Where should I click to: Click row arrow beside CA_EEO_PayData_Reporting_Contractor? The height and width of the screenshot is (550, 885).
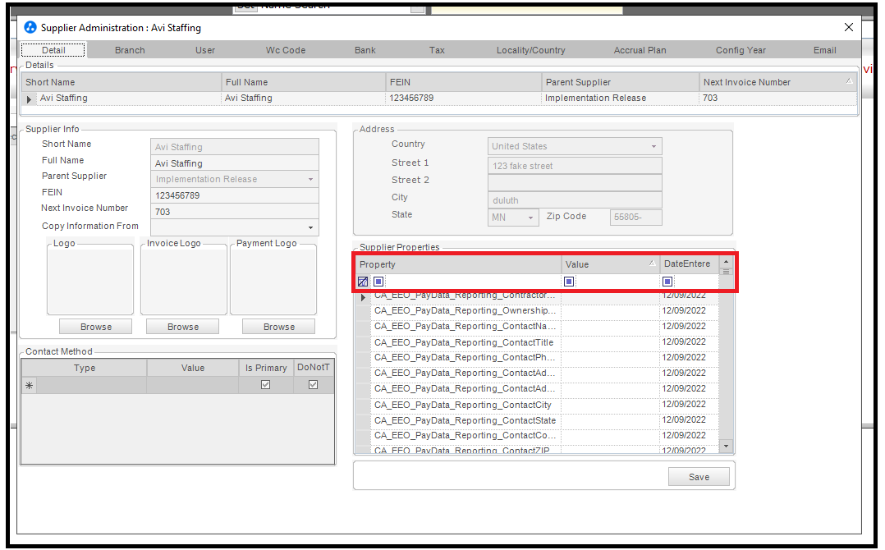(363, 296)
